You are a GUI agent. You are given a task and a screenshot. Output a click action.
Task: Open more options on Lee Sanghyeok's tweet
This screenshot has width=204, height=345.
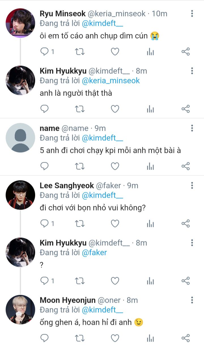pyautogui.click(x=192, y=186)
